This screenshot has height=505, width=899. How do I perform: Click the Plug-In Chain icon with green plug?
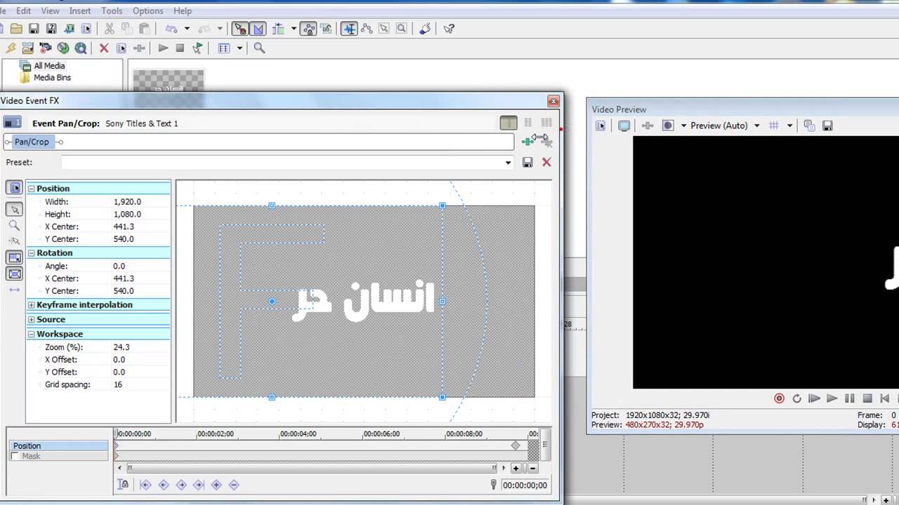(527, 142)
